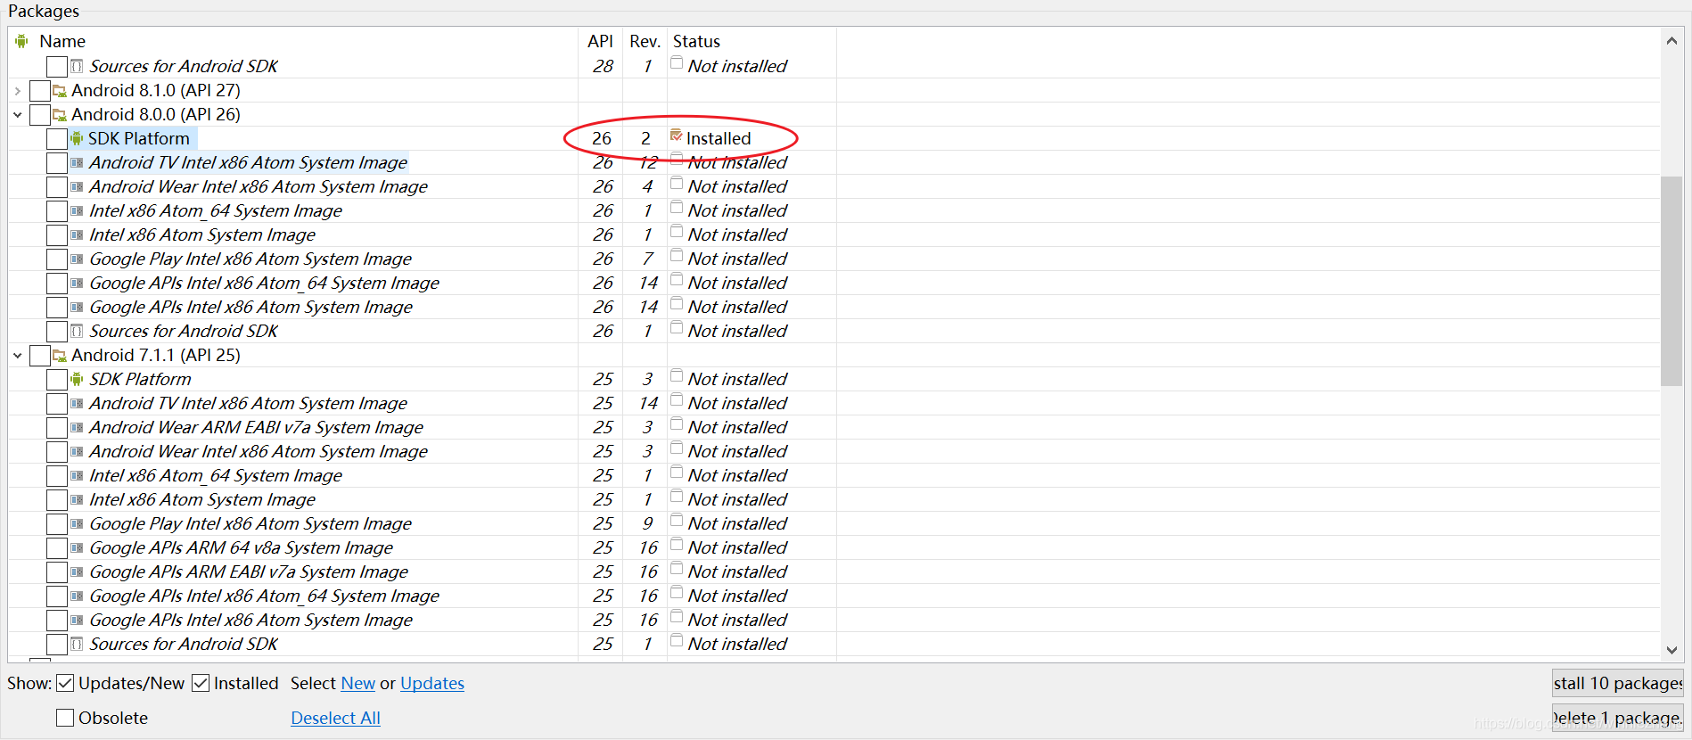Viewport: 1692px width, 740px height.
Task: Enable the Obsolete filter checkbox
Action: [x=65, y=718]
